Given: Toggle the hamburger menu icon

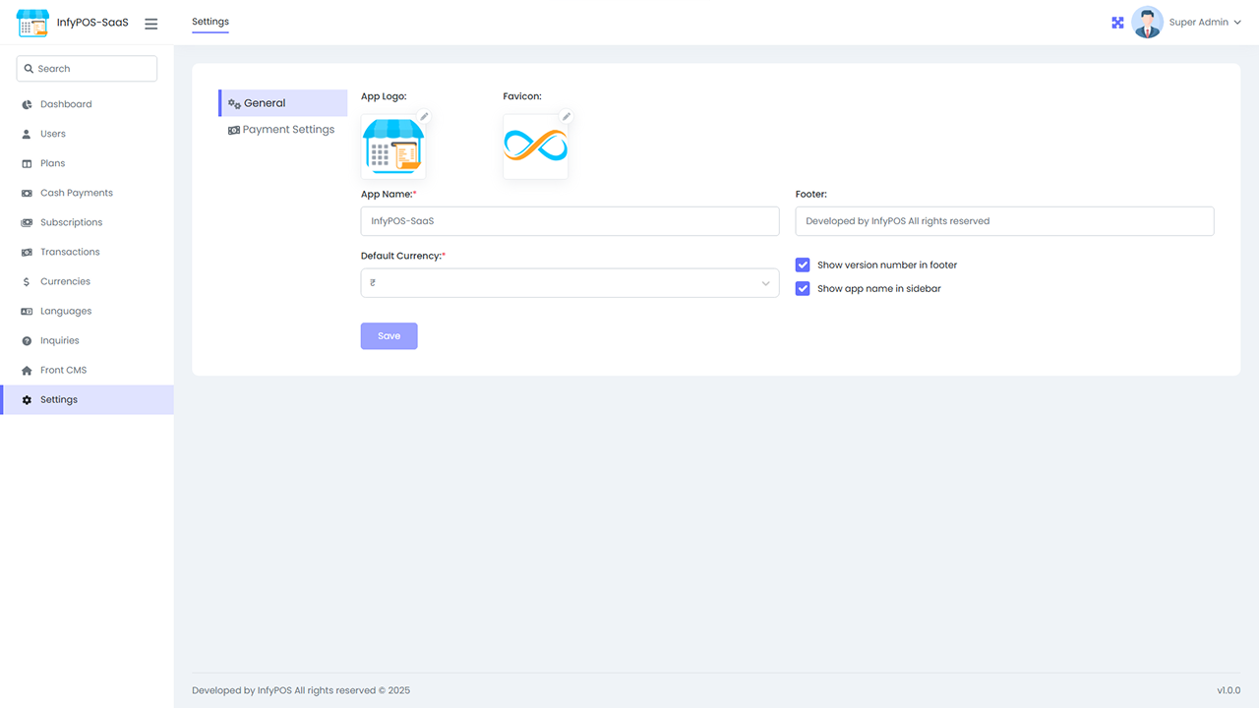Looking at the screenshot, I should pyautogui.click(x=150, y=24).
